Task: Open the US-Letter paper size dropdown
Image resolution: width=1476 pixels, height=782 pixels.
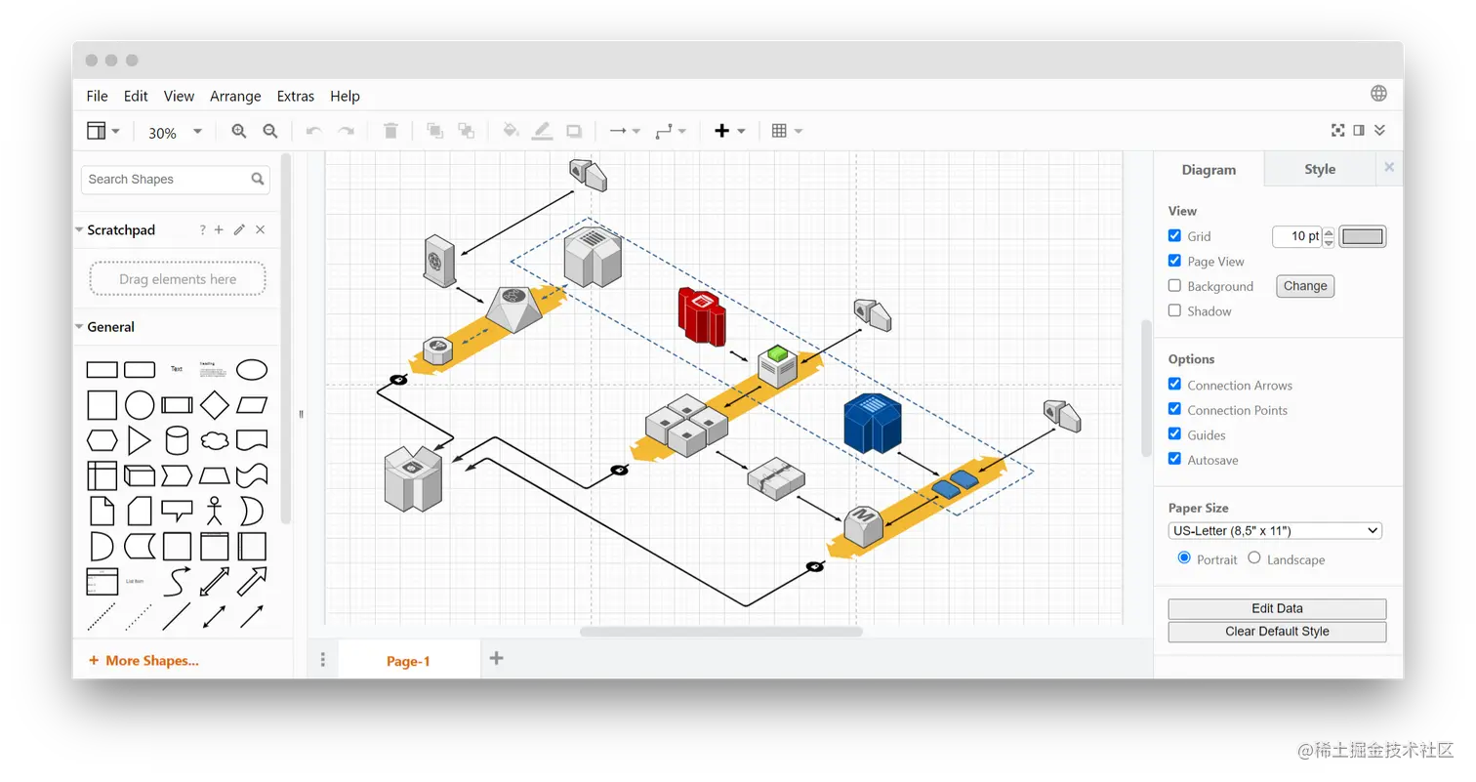Action: point(1275,531)
